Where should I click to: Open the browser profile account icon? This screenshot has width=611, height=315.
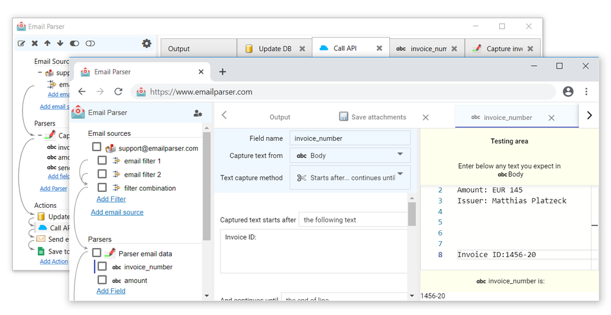click(568, 91)
